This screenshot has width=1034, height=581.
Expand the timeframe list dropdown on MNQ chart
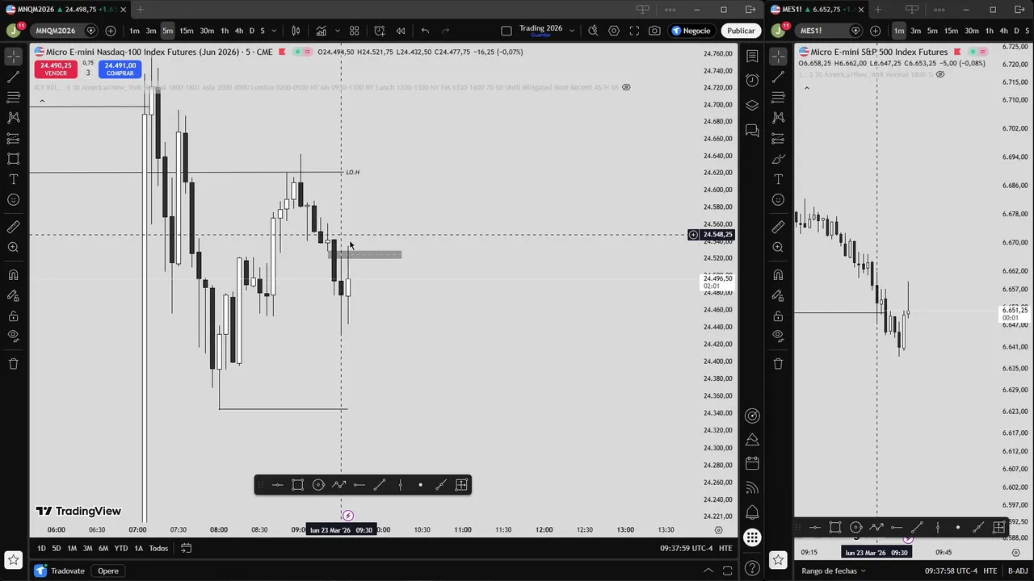click(x=274, y=31)
